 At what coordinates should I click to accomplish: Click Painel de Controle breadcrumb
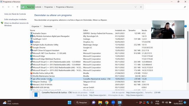34,7
